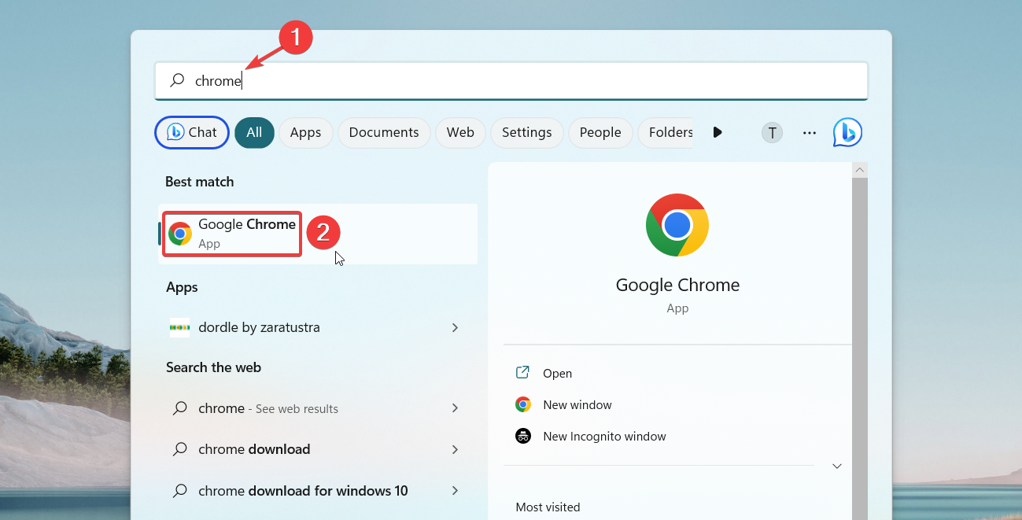Click the Google Chrome icon in Best match
The image size is (1022, 520).
[180, 233]
